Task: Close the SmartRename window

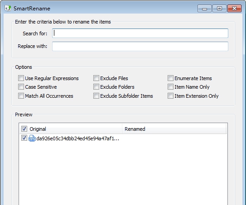Action: click(234, 8)
